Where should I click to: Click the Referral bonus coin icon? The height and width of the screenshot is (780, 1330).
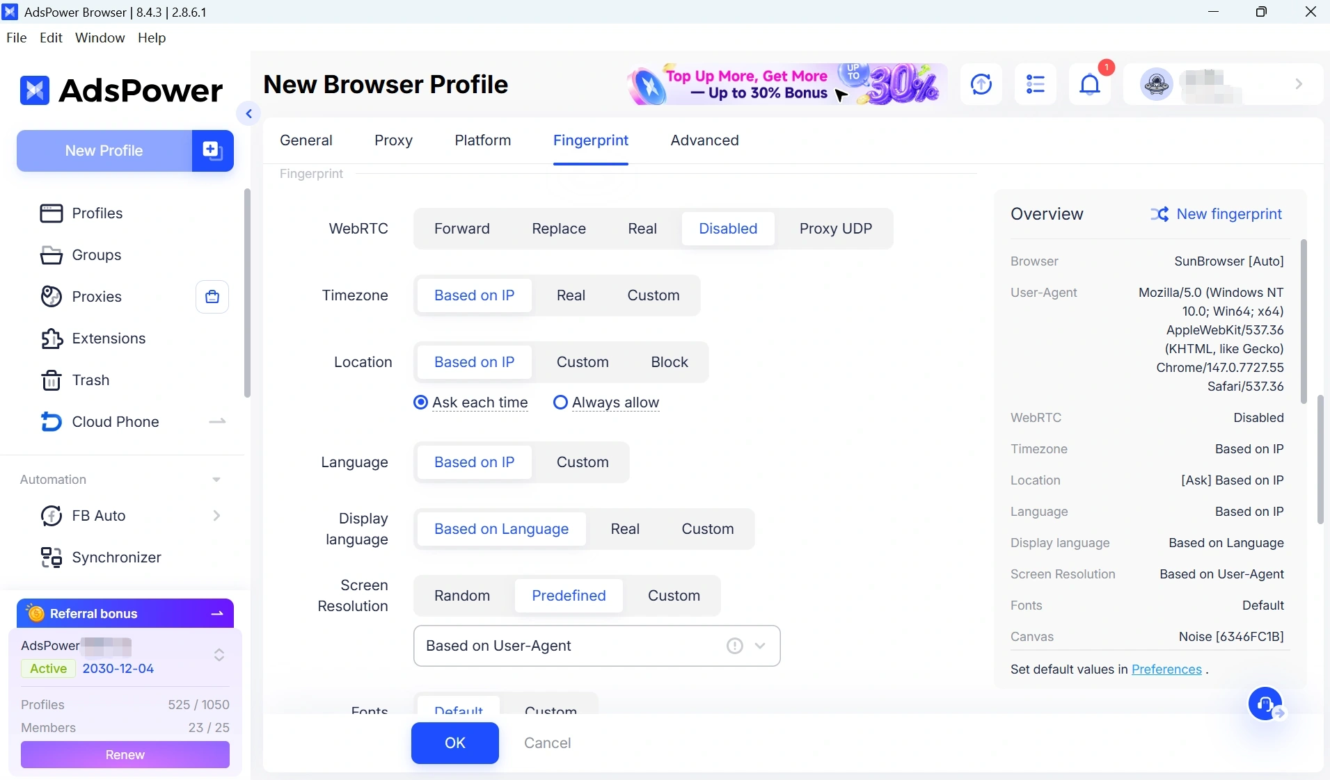pos(36,614)
